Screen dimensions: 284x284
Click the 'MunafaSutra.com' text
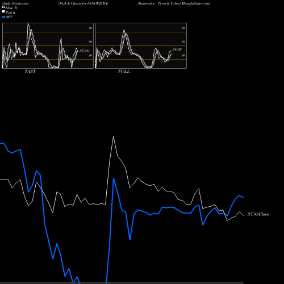[195, 3]
